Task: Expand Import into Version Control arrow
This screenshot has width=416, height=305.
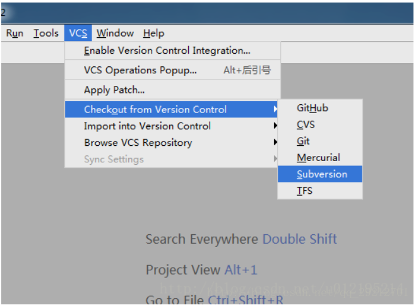Action: coord(275,126)
